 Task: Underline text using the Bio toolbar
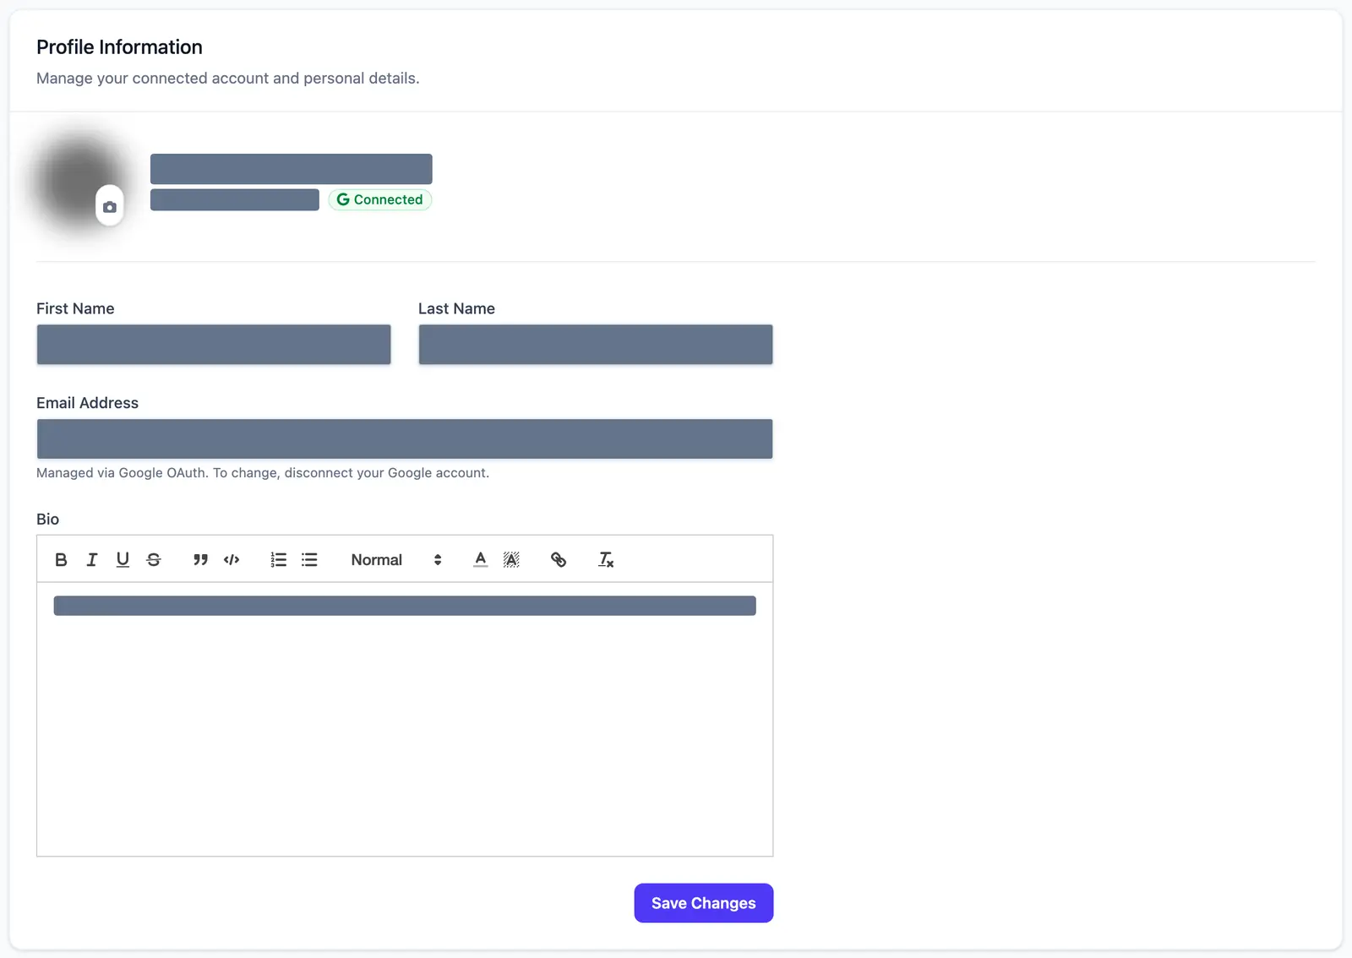[123, 559]
